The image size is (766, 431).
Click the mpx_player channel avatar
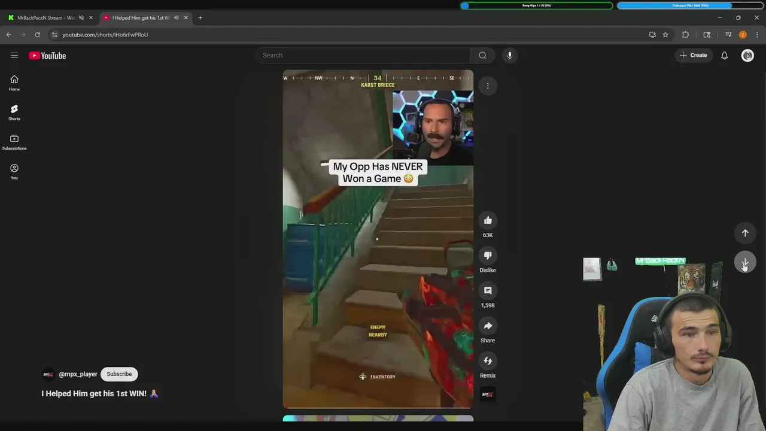[x=48, y=374]
